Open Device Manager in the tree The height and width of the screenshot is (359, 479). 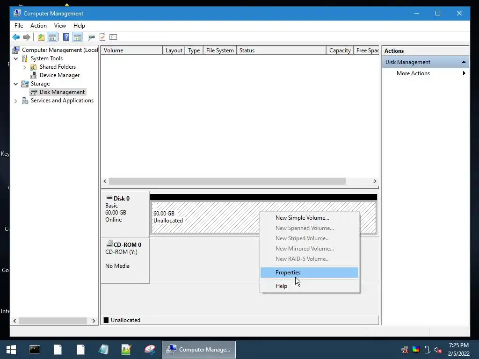pos(59,75)
